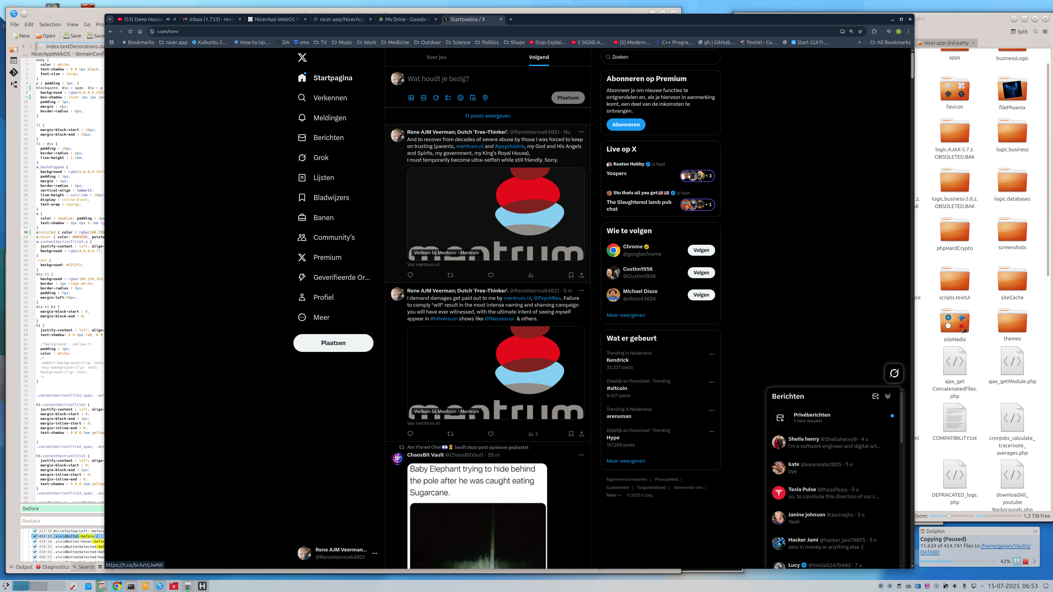Share the '5 m' post by Rene
Screen dimensions: 1053x592
click(x=582, y=434)
